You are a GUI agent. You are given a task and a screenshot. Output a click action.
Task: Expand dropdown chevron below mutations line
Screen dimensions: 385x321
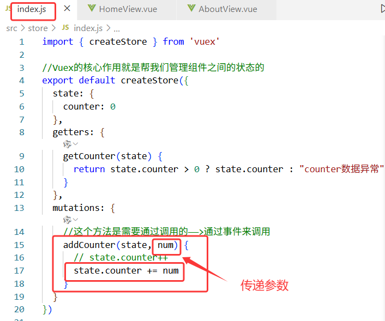pyautogui.click(x=75, y=220)
